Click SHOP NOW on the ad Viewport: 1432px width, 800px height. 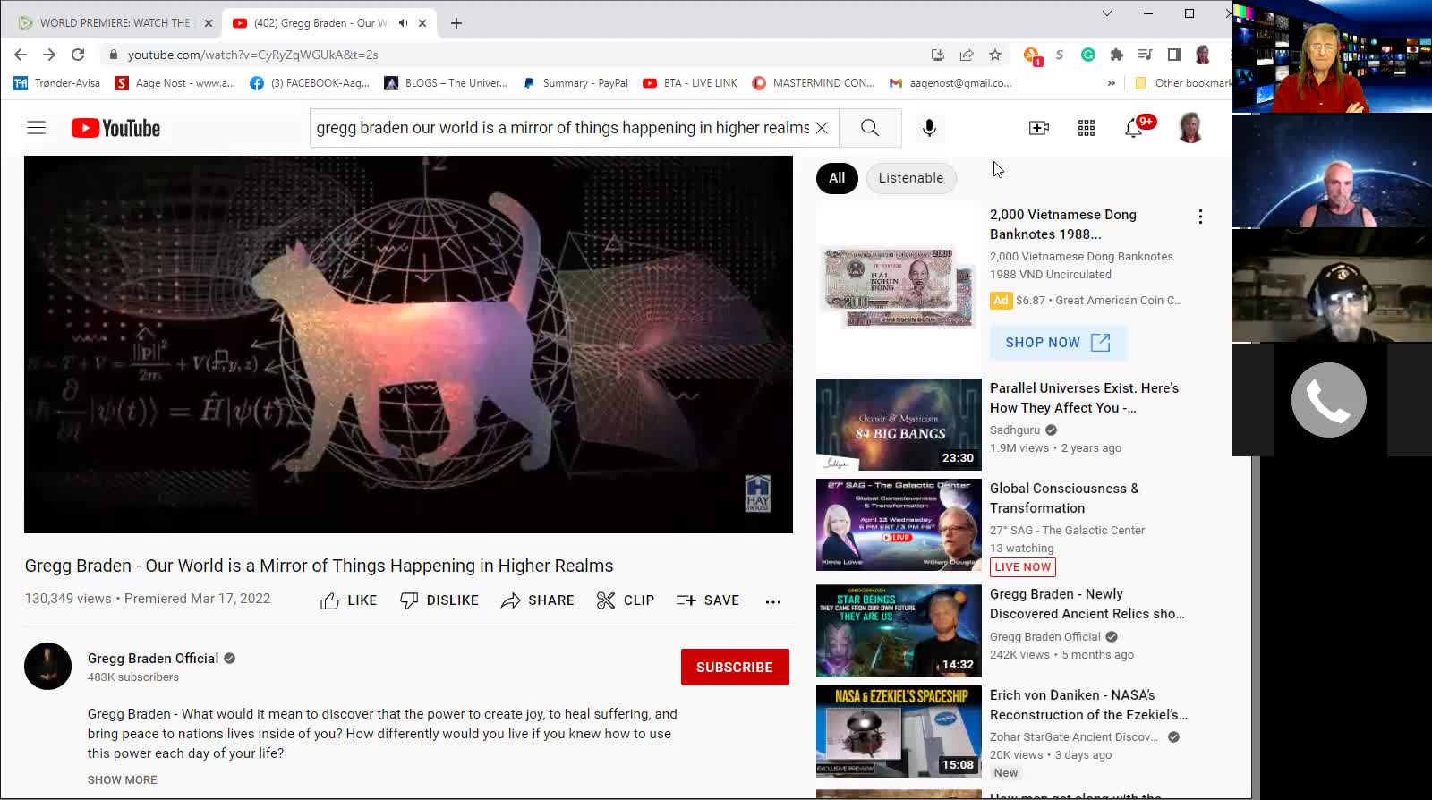tap(1058, 343)
